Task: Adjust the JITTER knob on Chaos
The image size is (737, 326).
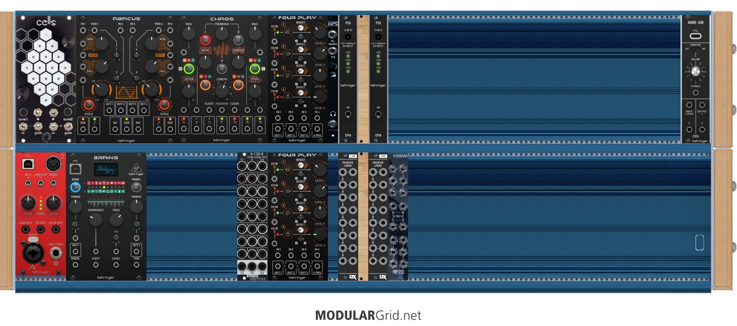Action: [188, 91]
